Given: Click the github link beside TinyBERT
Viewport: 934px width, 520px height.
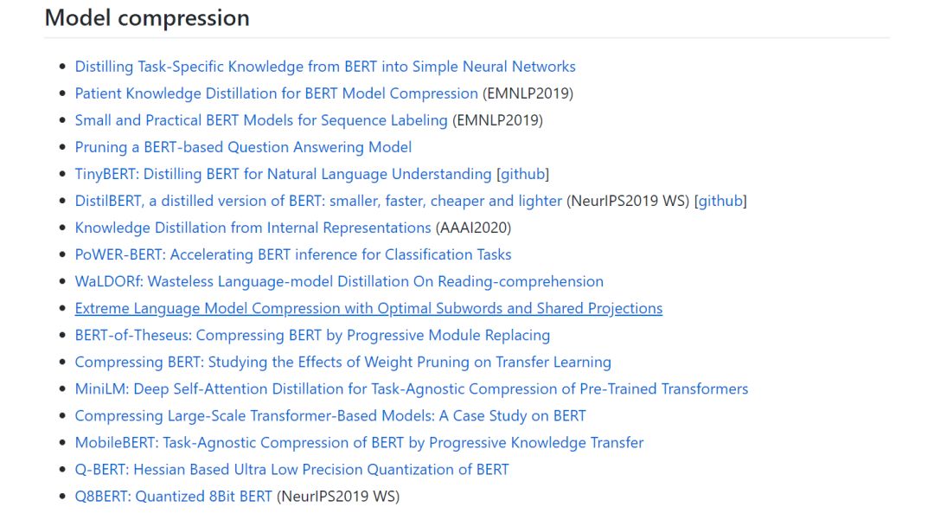Looking at the screenshot, I should click(x=524, y=174).
